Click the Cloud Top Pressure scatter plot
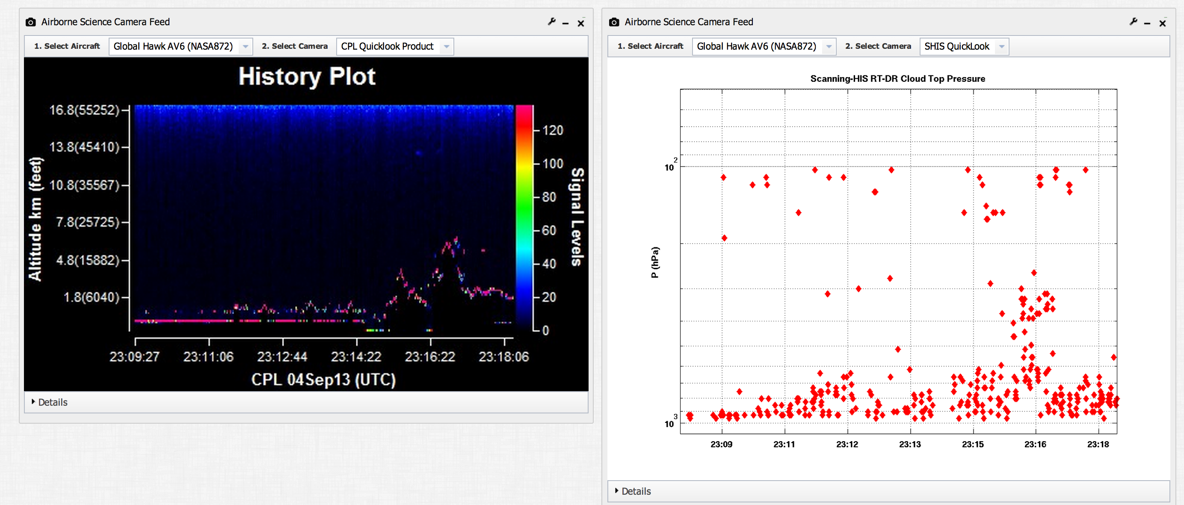 [x=898, y=261]
